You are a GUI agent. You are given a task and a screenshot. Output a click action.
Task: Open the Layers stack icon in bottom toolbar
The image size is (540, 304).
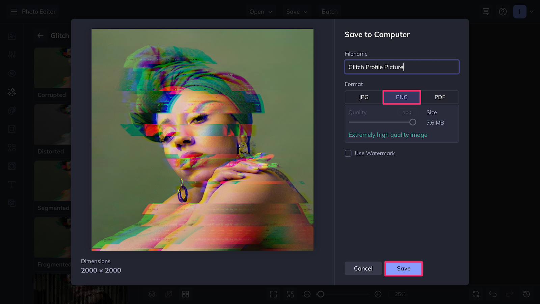(152, 294)
